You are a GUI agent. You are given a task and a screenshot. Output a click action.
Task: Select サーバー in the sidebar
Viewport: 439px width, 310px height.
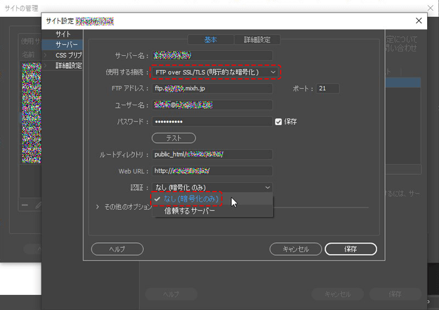point(62,44)
